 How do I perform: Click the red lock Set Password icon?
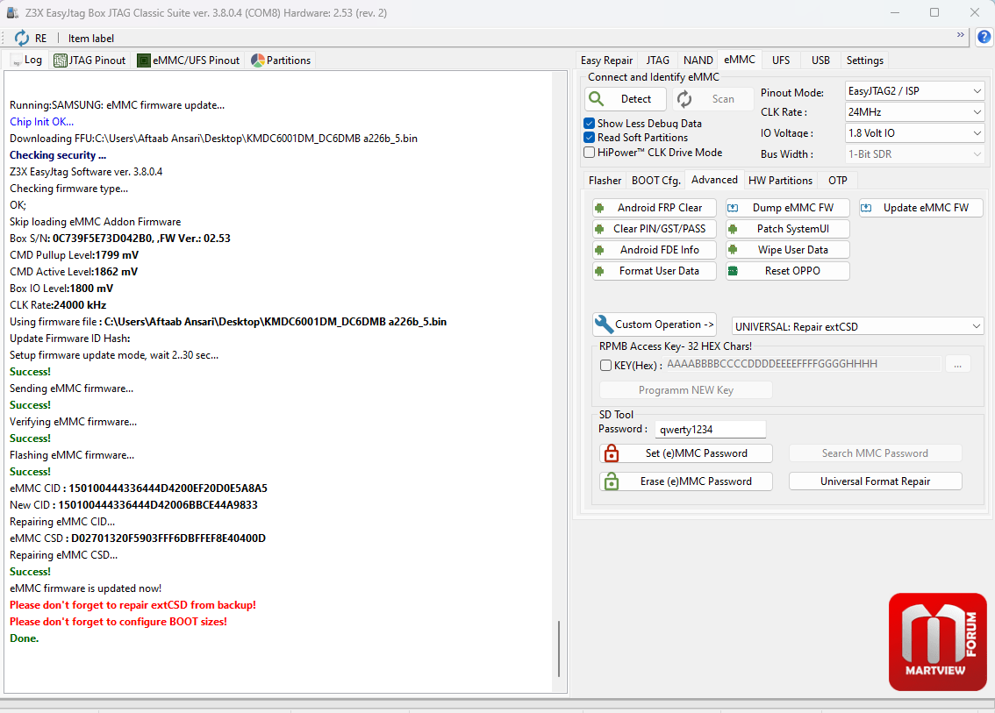[x=611, y=453]
